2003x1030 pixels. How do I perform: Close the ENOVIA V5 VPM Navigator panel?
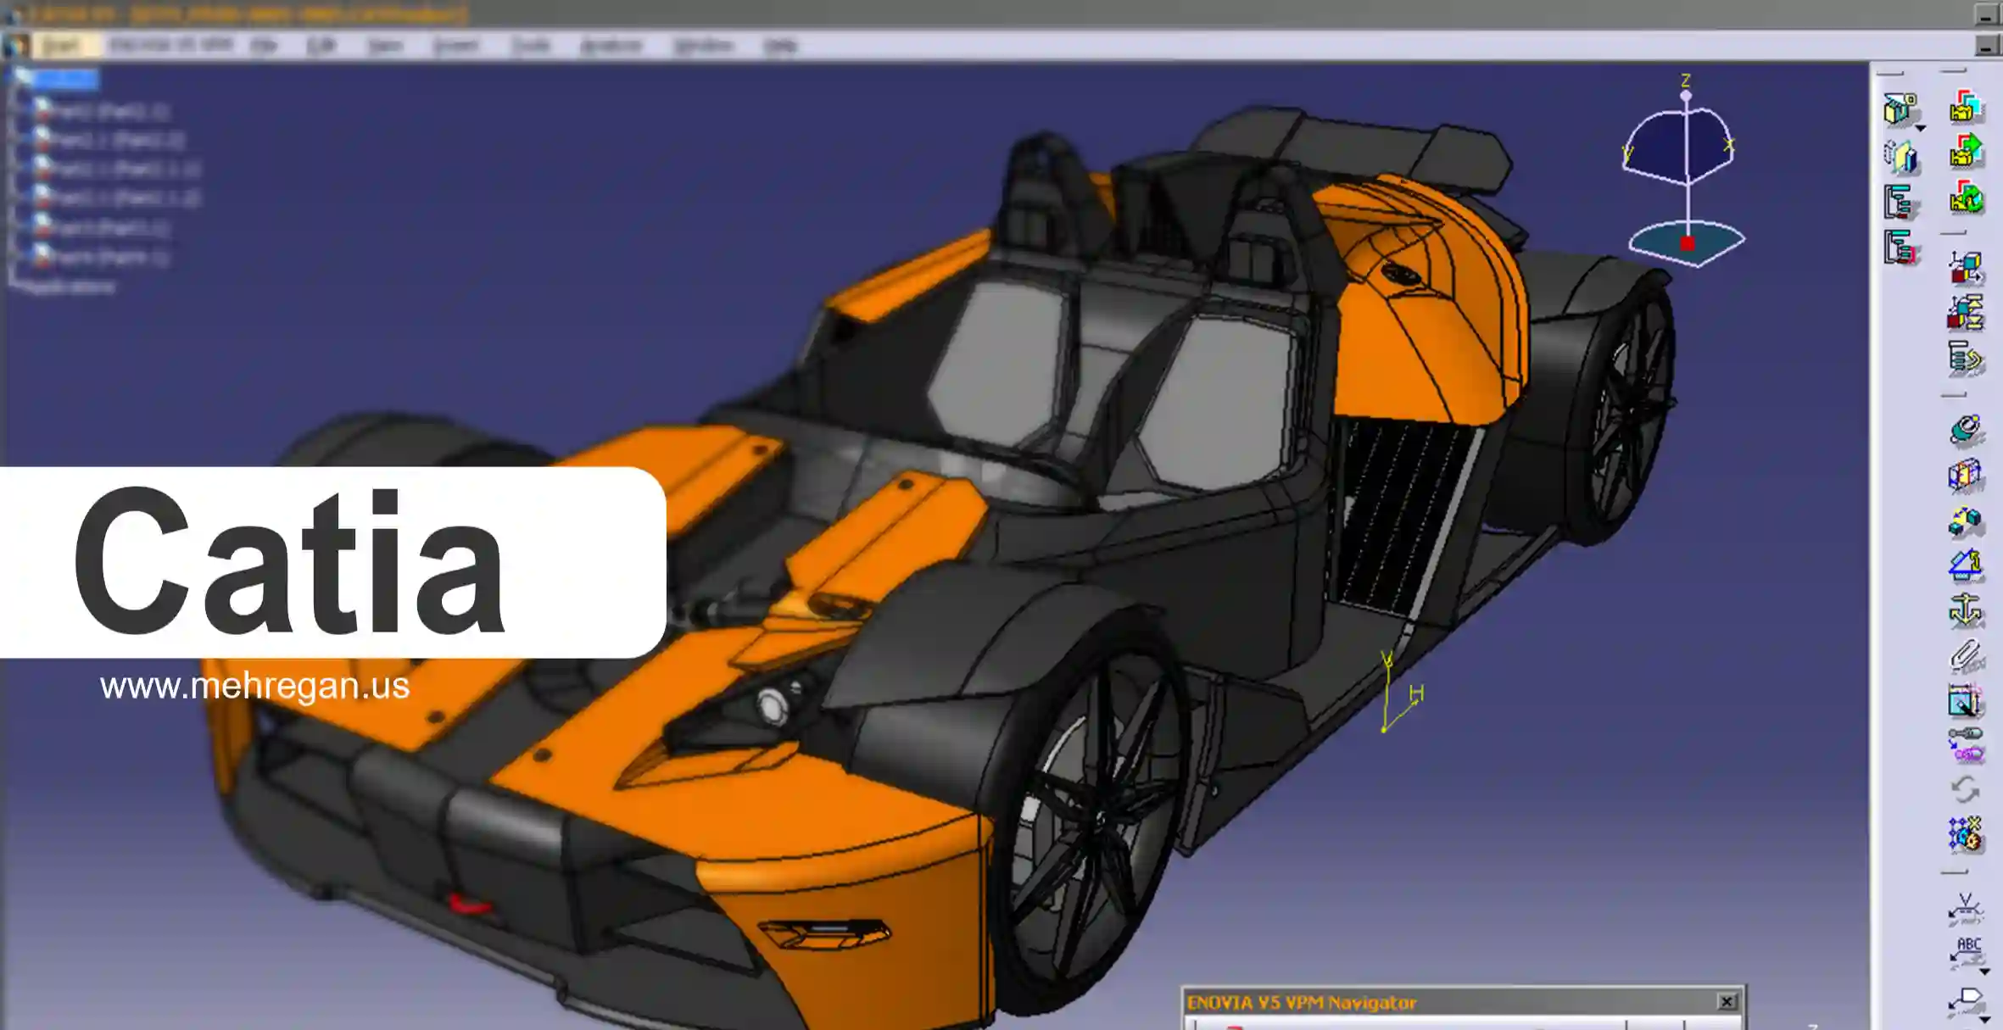click(1727, 1002)
